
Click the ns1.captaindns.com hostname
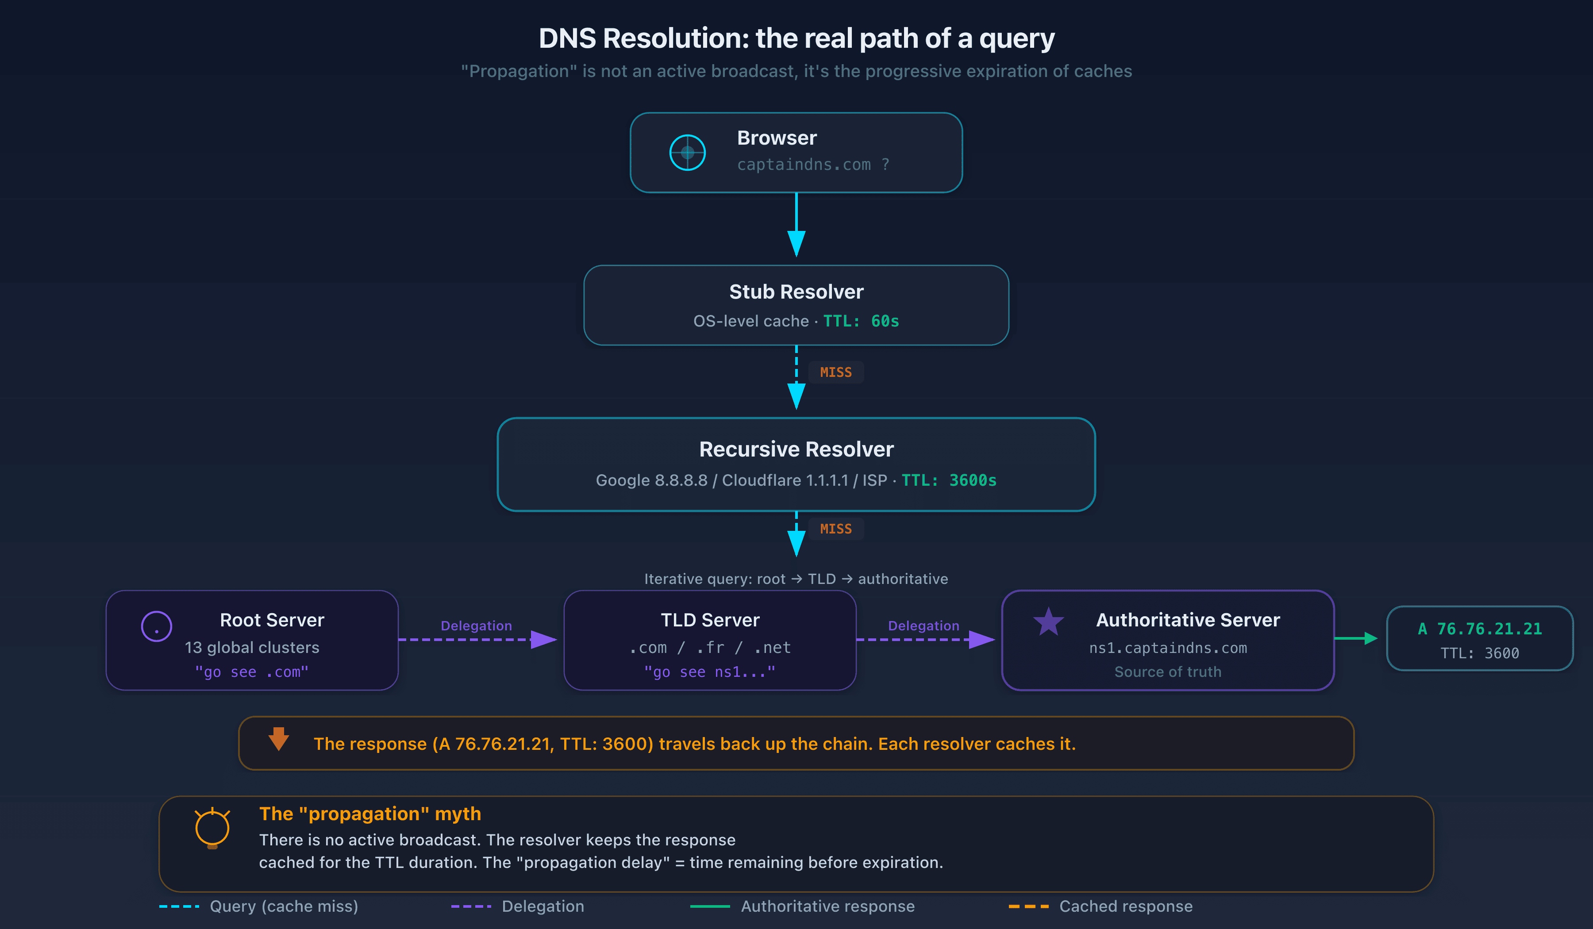coord(1168,648)
